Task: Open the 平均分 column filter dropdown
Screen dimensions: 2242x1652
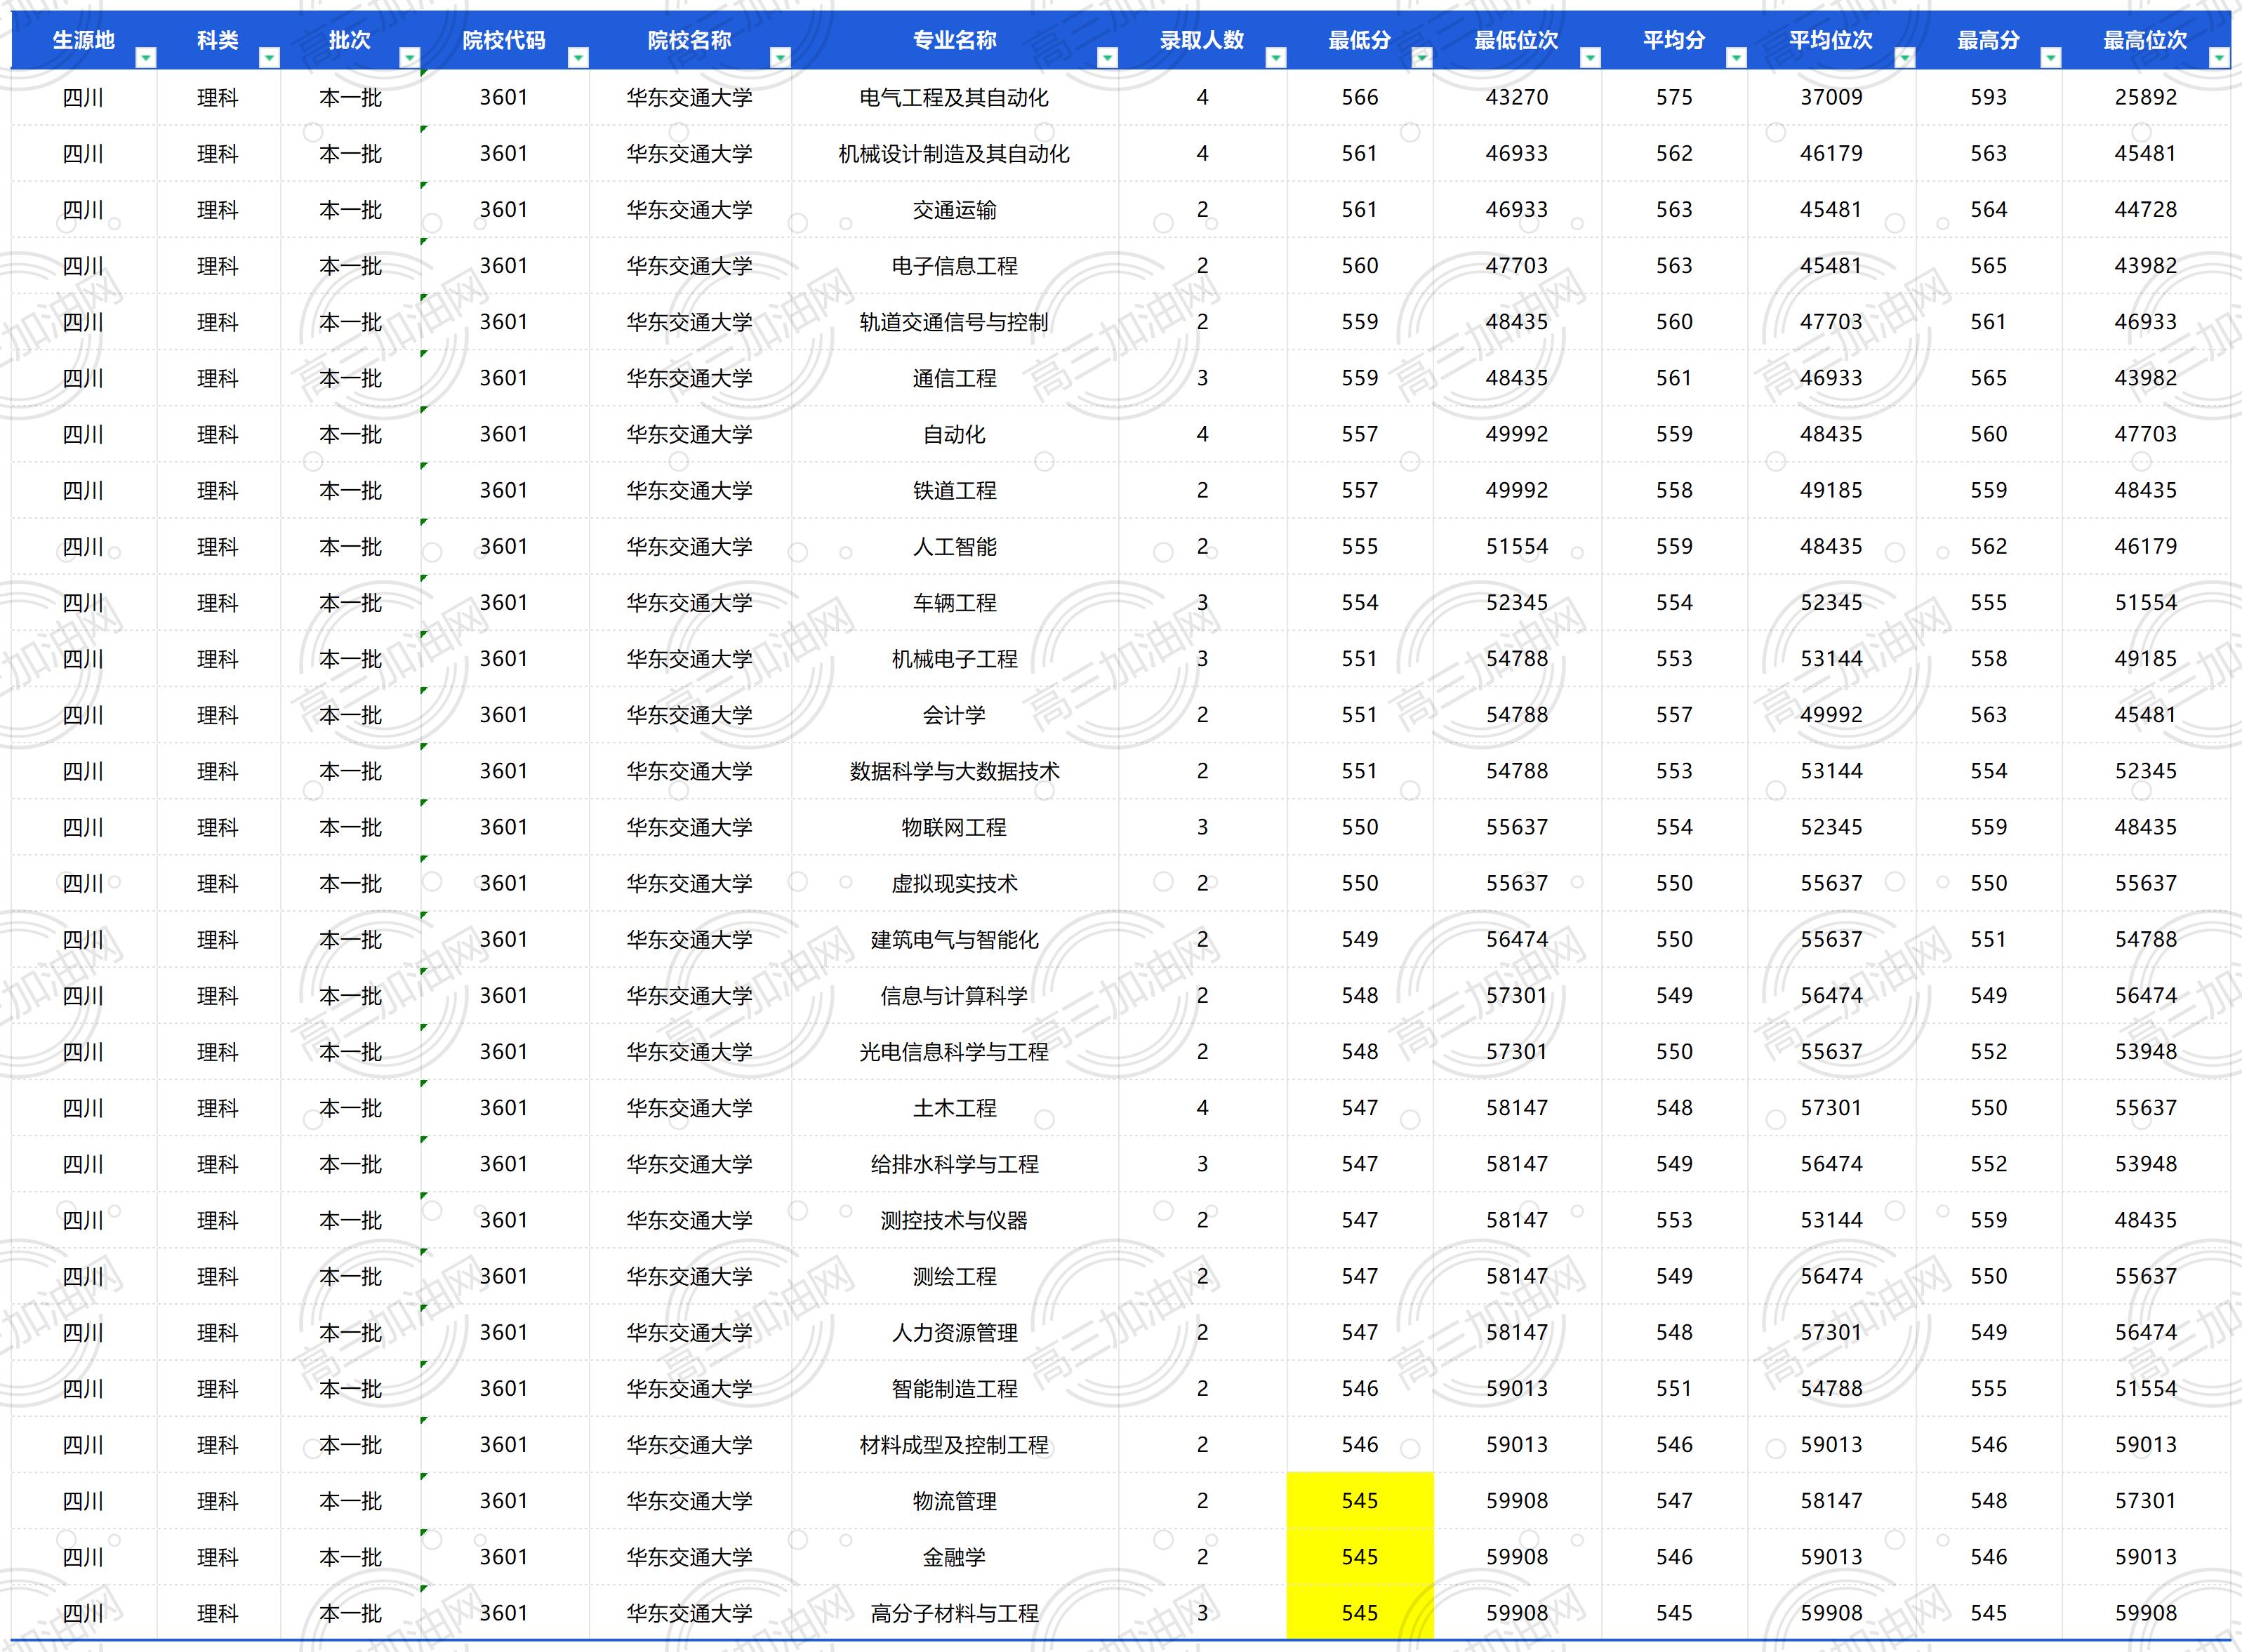Action: click(1736, 58)
